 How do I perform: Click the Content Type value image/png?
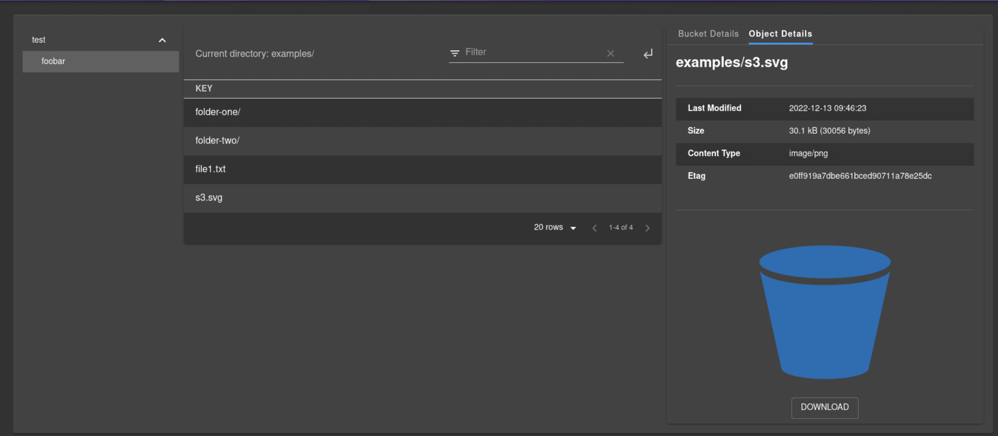coord(808,153)
